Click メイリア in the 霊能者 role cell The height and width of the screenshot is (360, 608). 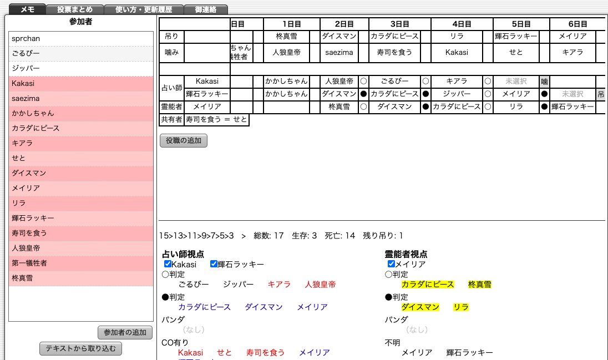point(207,107)
